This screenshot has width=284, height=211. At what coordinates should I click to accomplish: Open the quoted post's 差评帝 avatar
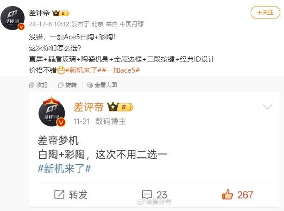click(x=52, y=112)
